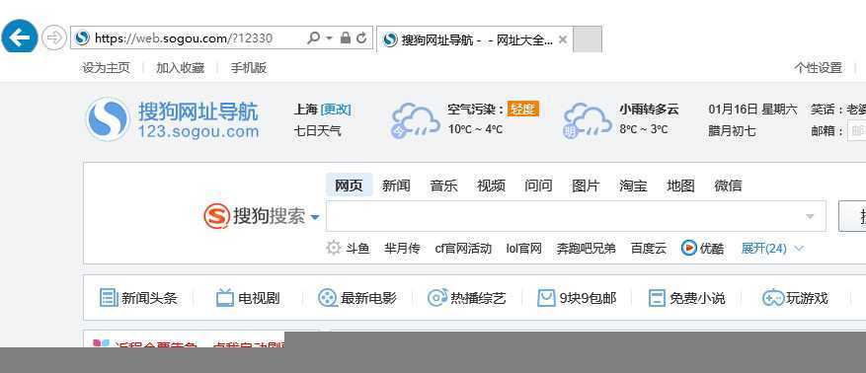The image size is (866, 373).
Task: Expand search box suggestion arrow
Action: (811, 216)
